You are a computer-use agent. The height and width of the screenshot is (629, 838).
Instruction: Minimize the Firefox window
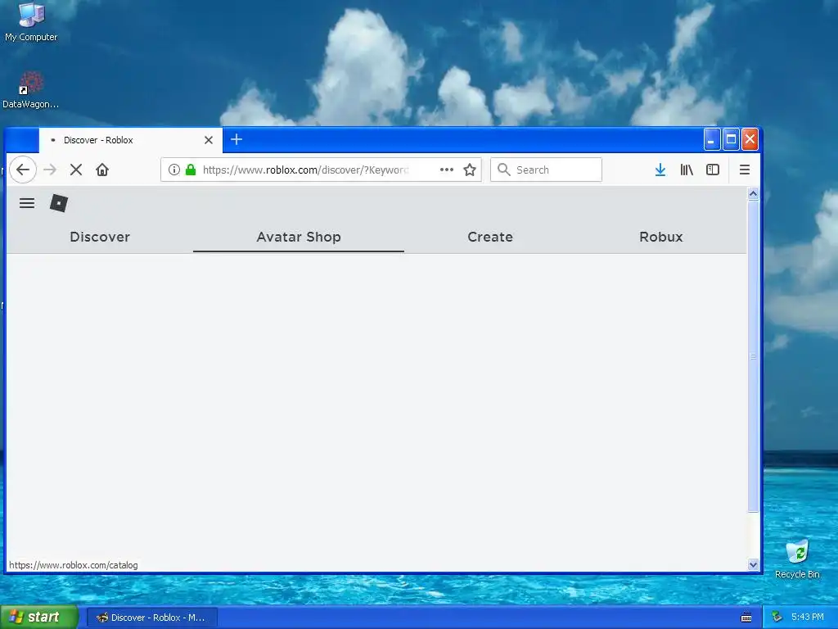coord(711,139)
